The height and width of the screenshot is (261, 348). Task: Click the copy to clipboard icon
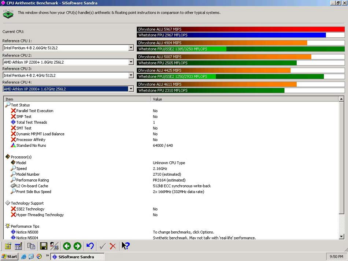(31, 246)
